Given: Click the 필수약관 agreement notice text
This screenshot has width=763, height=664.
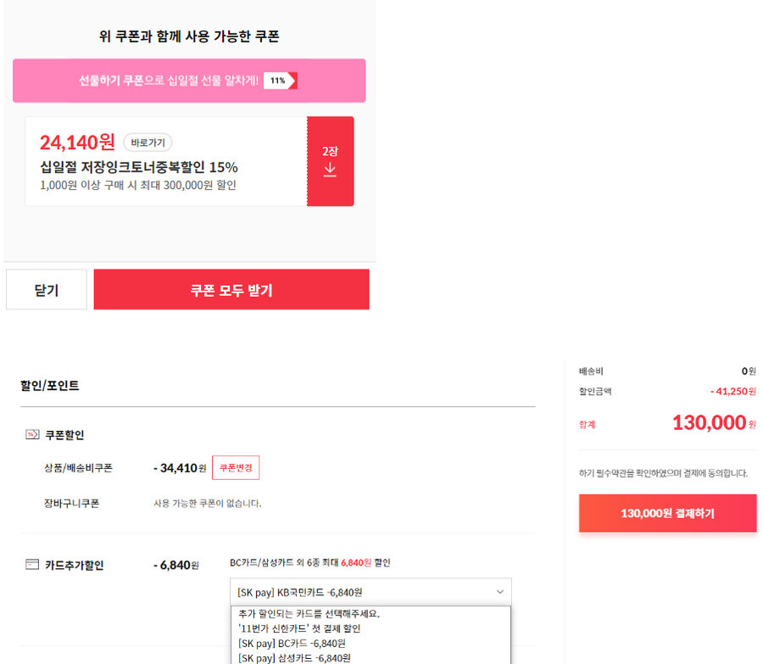Looking at the screenshot, I should [663, 473].
